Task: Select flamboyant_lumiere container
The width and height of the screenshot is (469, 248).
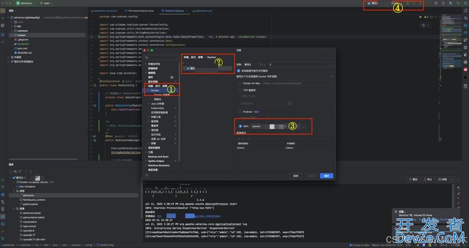Action: pyautogui.click(x=34, y=200)
